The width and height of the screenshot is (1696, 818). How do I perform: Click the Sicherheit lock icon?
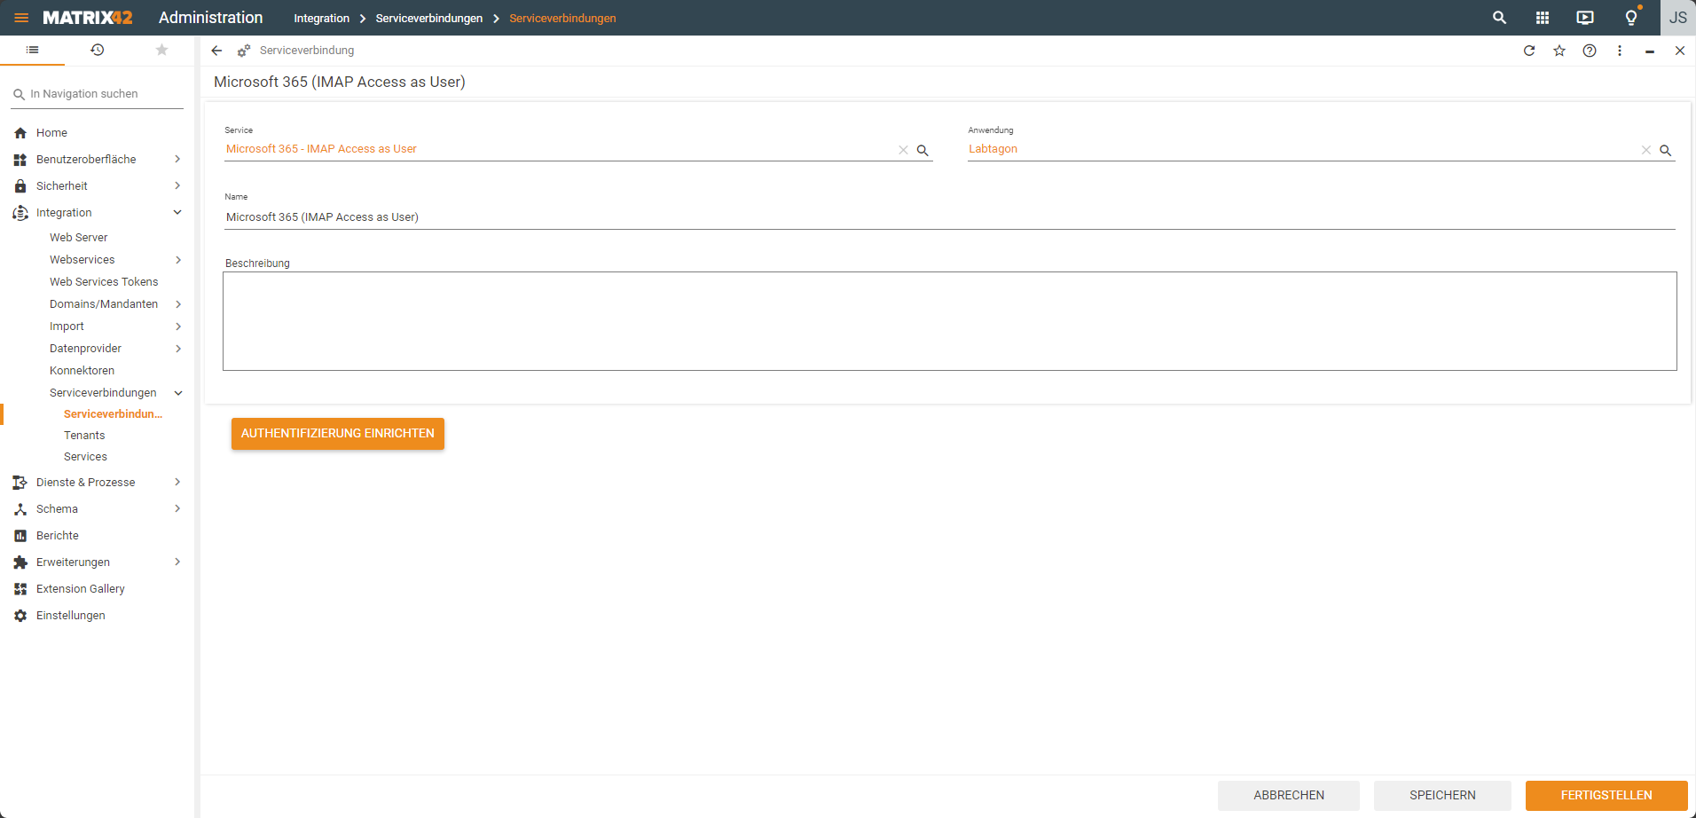20,186
